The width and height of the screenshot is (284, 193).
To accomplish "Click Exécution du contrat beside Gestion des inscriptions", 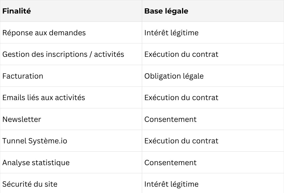I will tap(181, 54).
